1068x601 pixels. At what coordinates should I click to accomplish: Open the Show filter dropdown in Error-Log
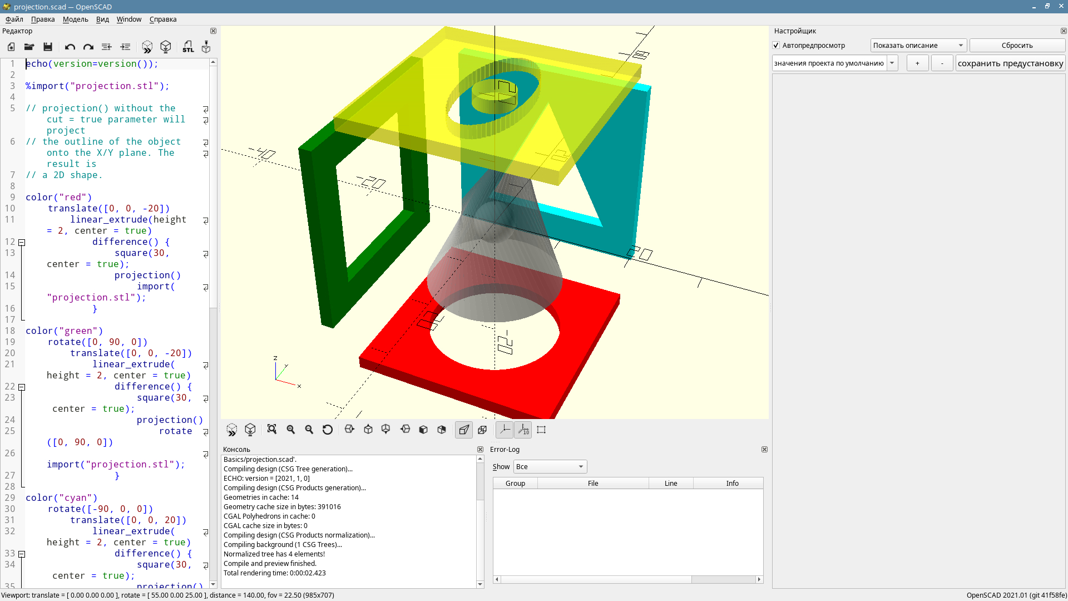550,467
